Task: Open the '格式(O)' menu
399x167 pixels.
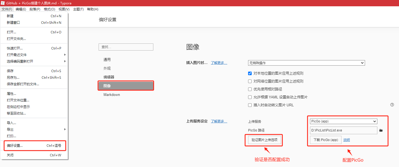Action: [49, 9]
